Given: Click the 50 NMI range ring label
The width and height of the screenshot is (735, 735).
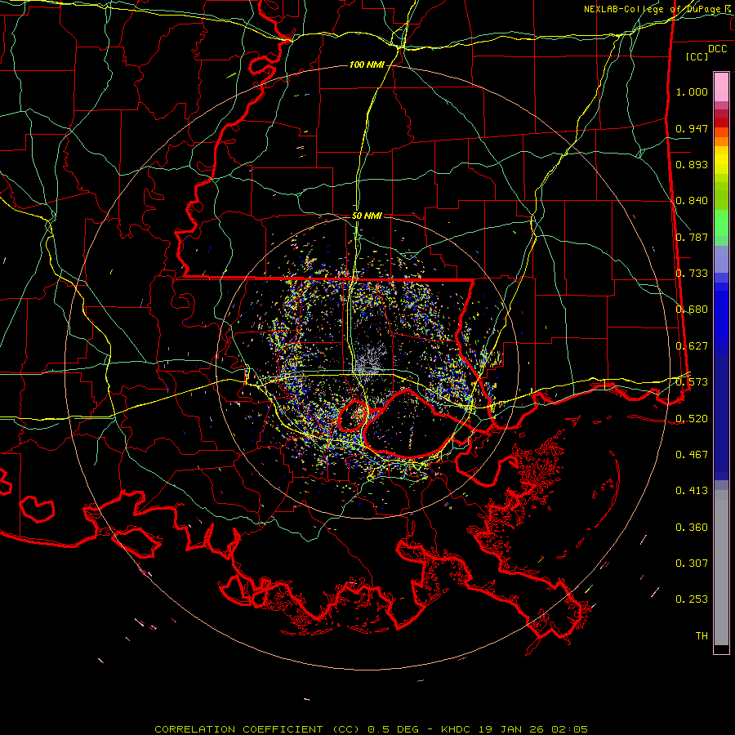Looking at the screenshot, I should [x=367, y=216].
